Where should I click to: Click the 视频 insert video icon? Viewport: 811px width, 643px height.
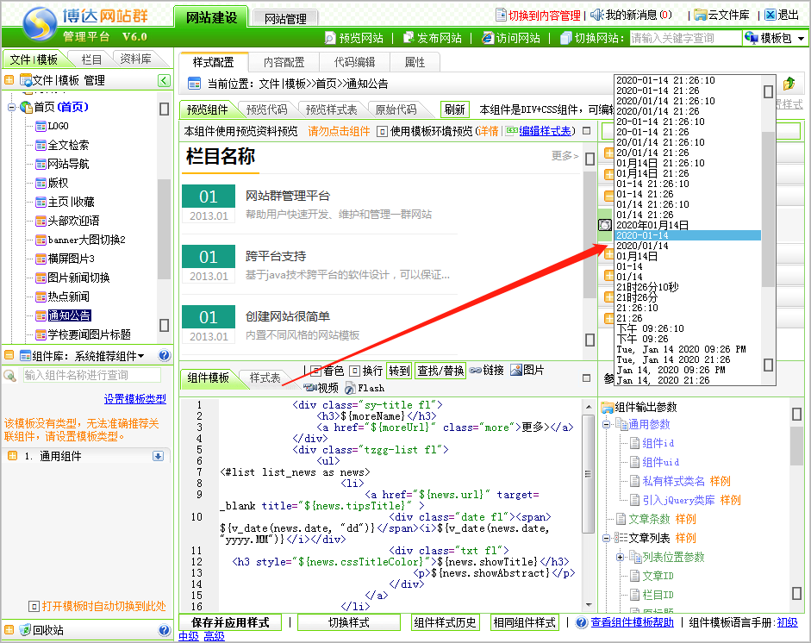click(x=309, y=389)
